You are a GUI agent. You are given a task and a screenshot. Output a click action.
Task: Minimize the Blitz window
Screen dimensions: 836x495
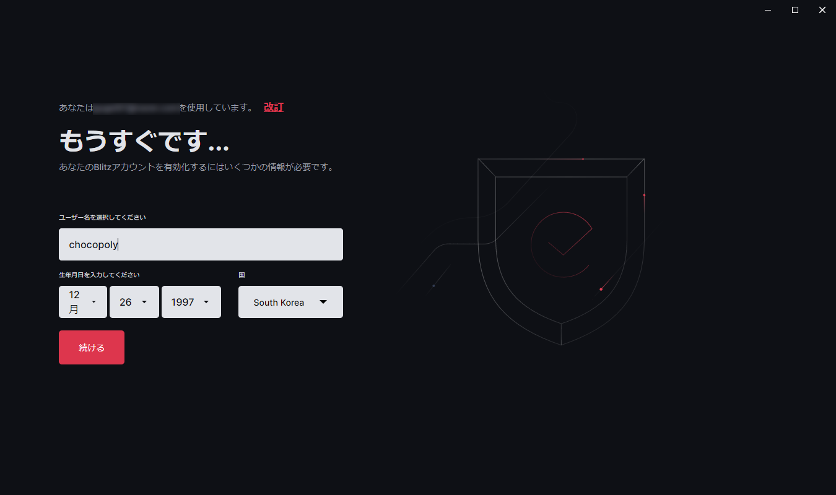point(768,10)
